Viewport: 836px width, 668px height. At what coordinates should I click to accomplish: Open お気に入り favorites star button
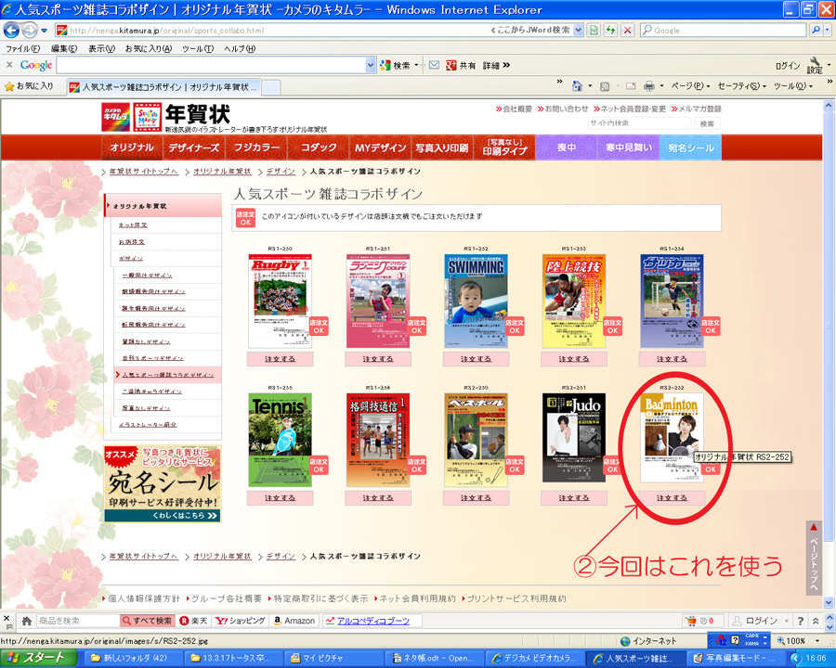pos(30,86)
